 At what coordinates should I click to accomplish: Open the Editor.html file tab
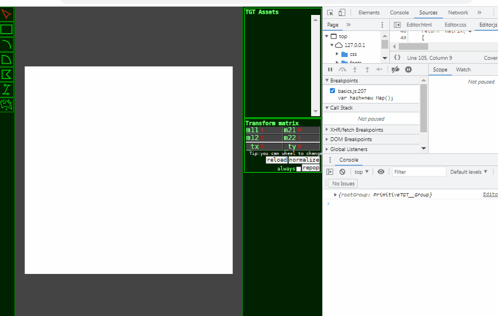pyautogui.click(x=419, y=25)
